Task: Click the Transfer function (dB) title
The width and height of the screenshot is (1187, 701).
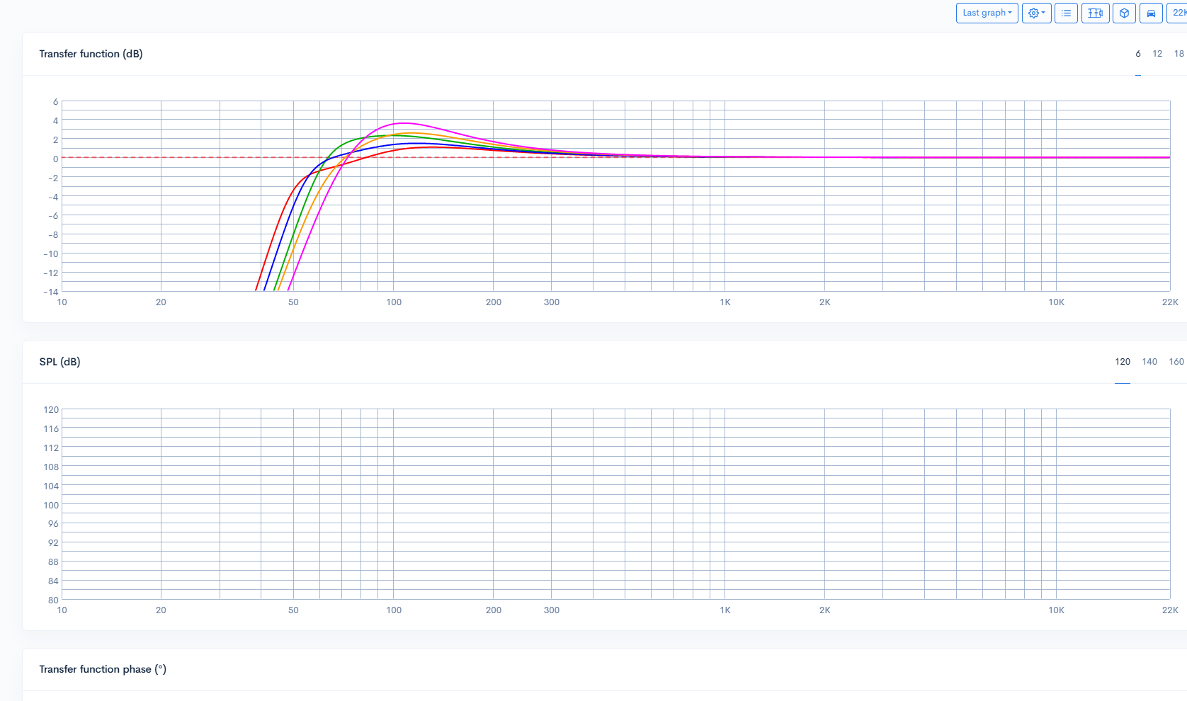Action: (x=91, y=54)
